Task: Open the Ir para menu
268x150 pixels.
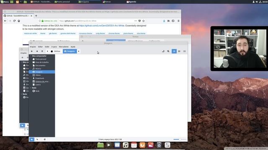Action: 54,47
